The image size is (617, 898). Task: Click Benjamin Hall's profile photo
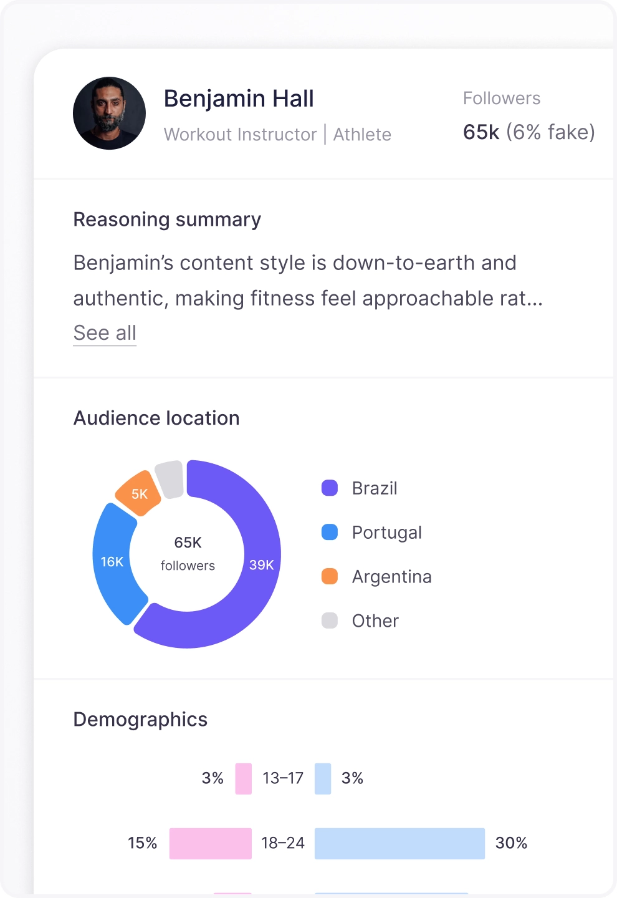point(109,113)
